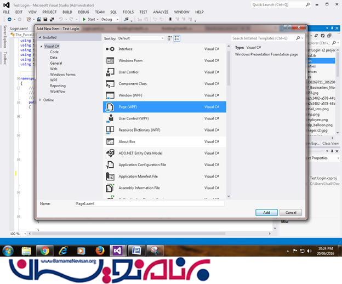Open the ANALYZE menu

161,12
